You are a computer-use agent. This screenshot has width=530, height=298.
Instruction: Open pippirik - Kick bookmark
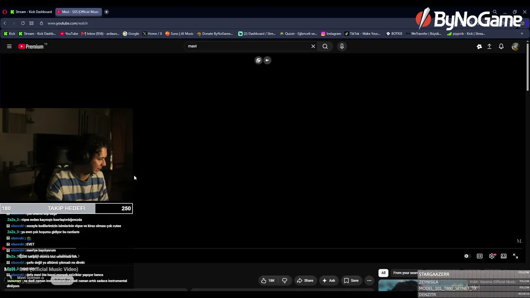[x=466, y=34]
